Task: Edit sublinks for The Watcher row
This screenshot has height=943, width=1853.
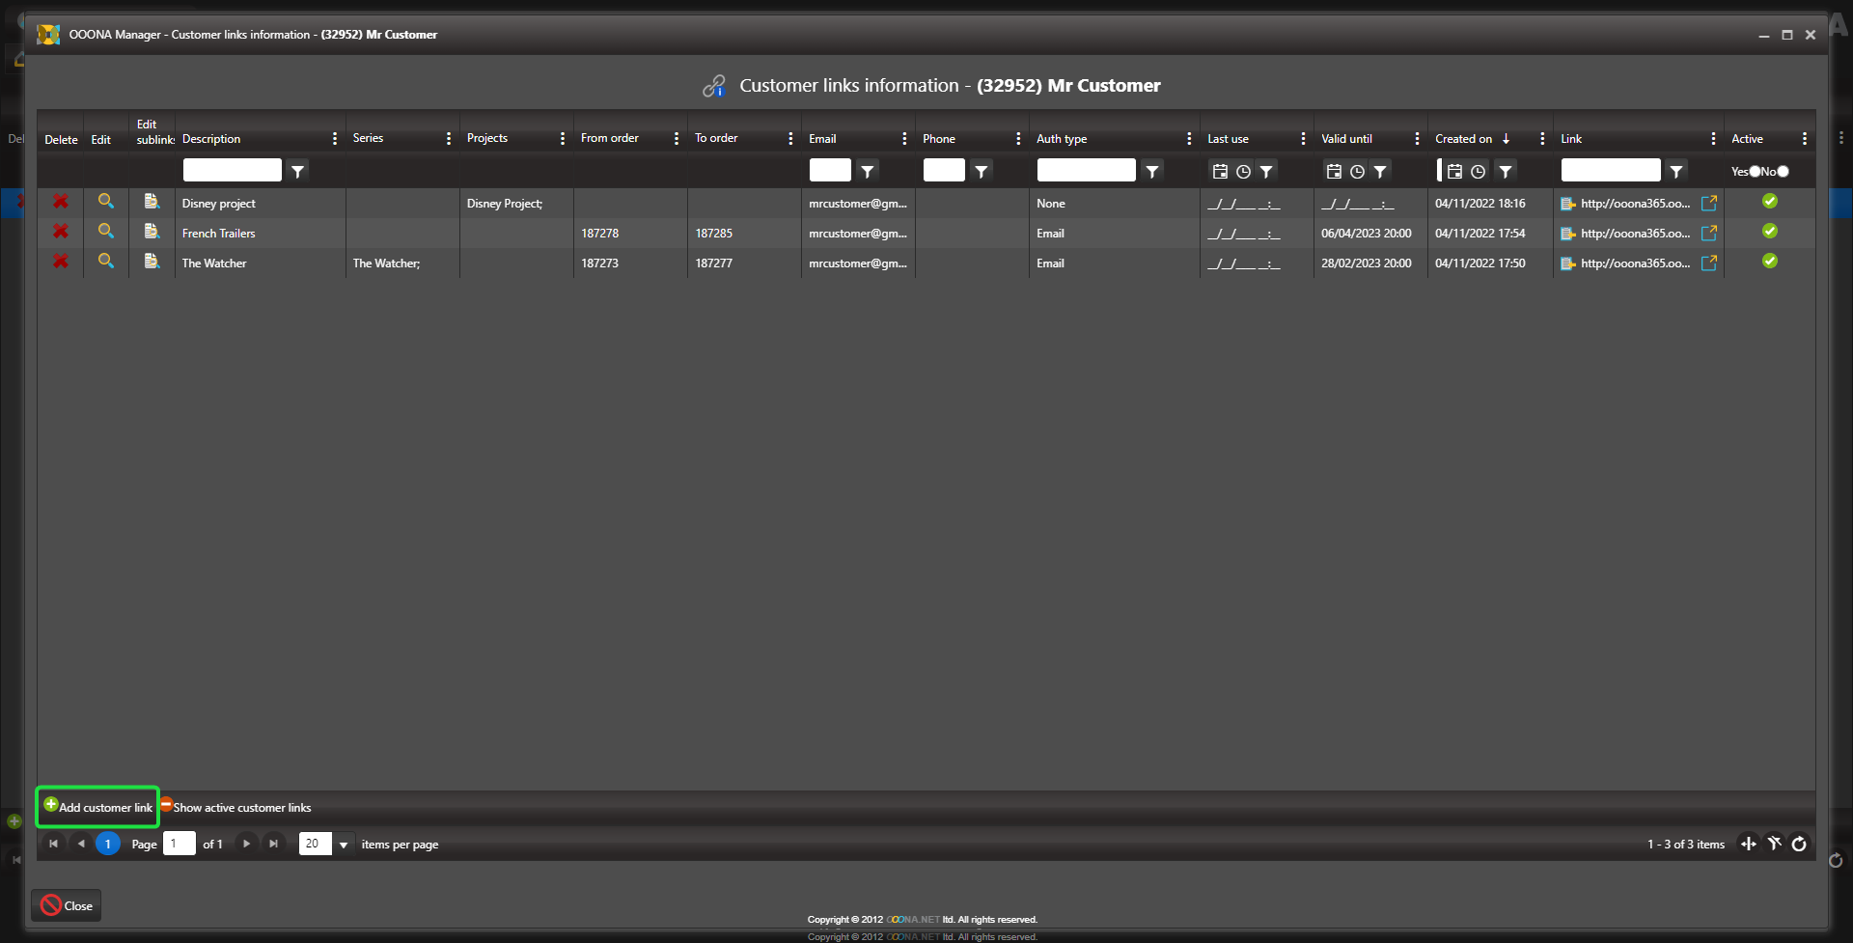Action: pyautogui.click(x=152, y=262)
